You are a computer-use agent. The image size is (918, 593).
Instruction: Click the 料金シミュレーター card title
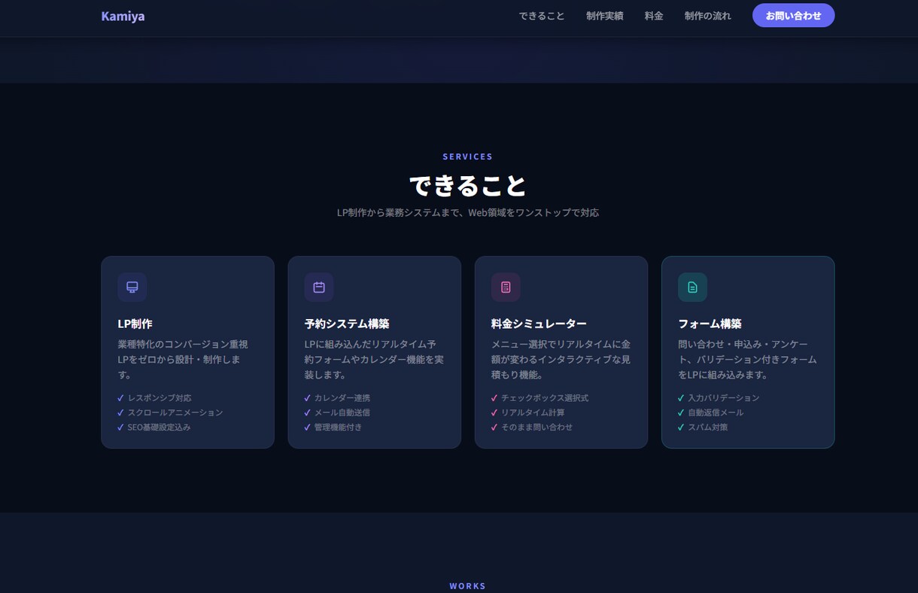[x=539, y=324]
